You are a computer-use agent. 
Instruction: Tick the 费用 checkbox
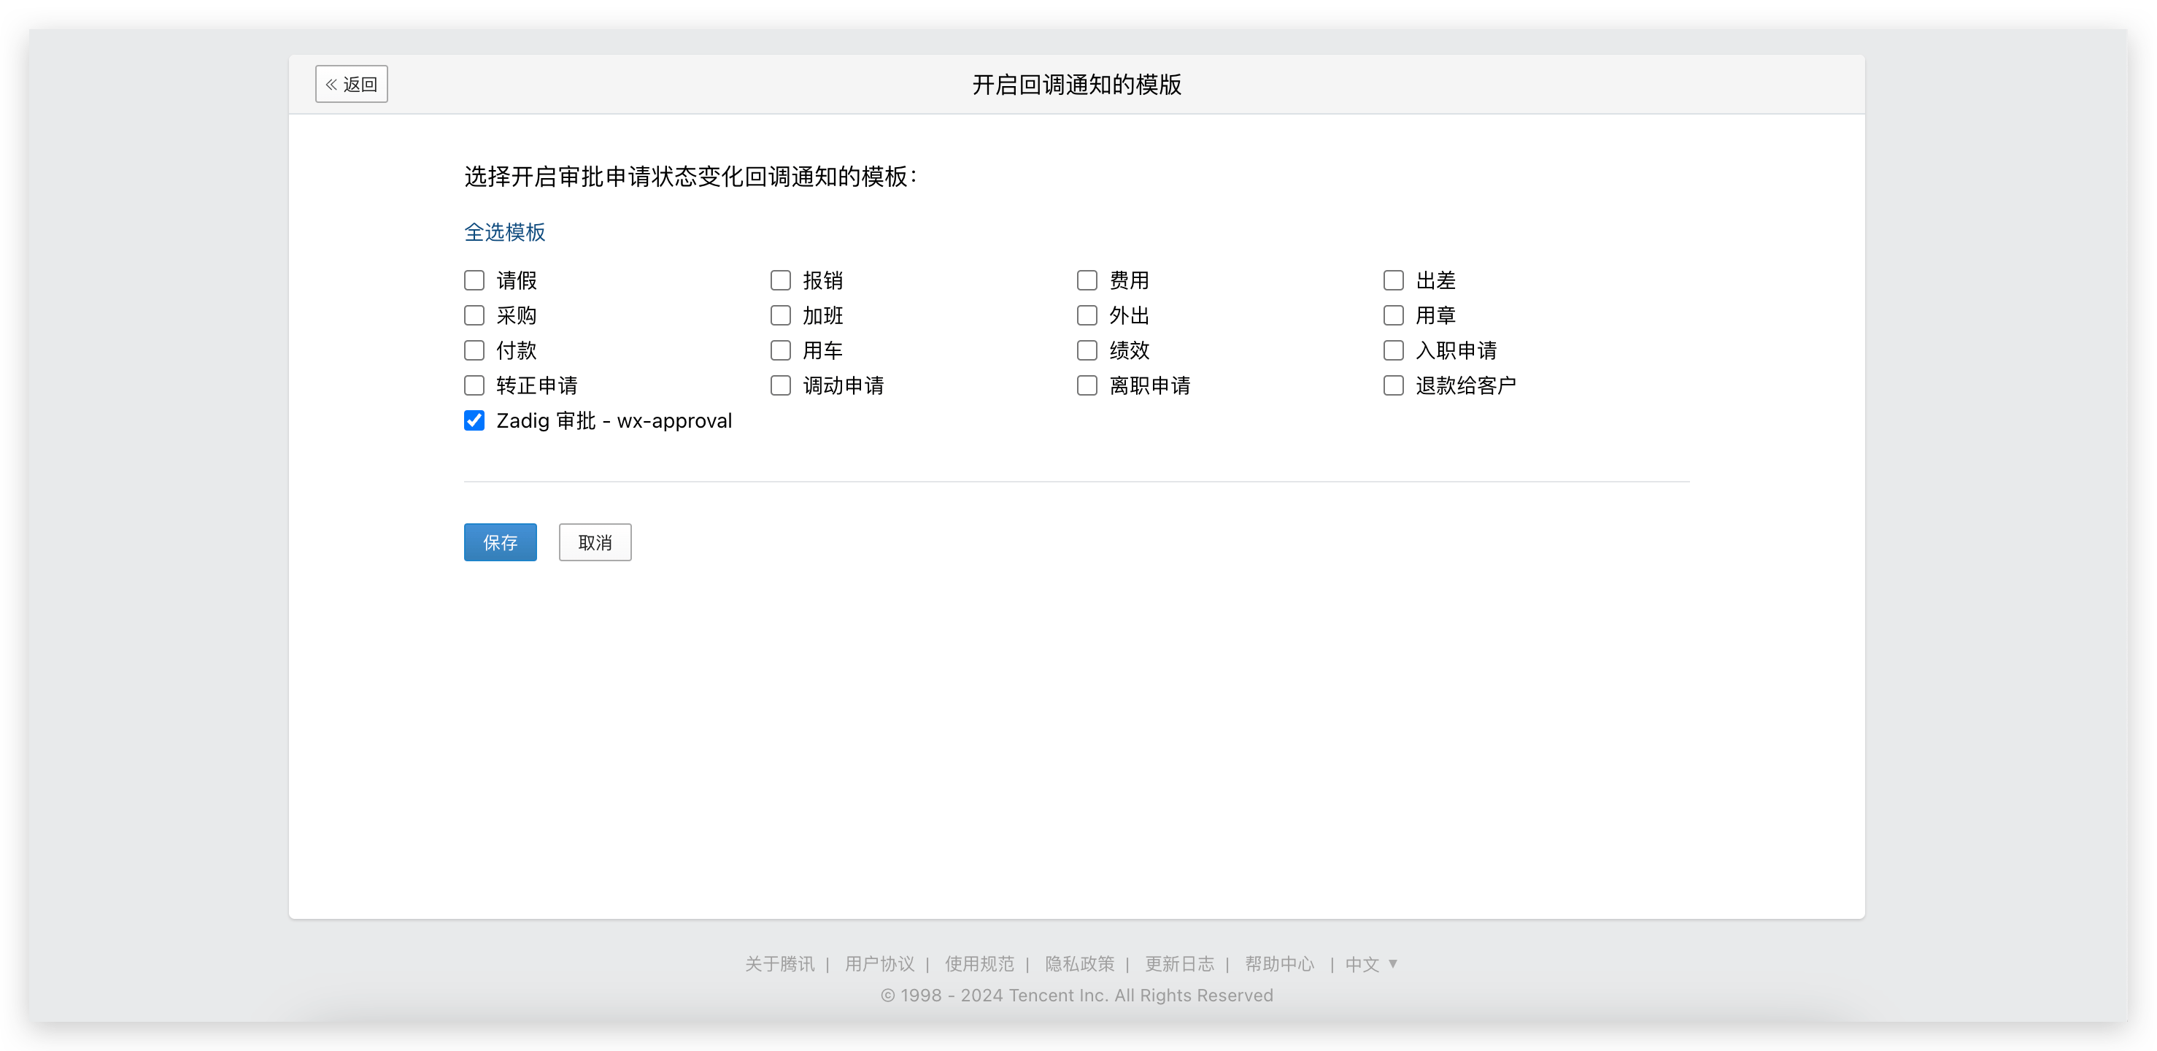[x=1087, y=280]
